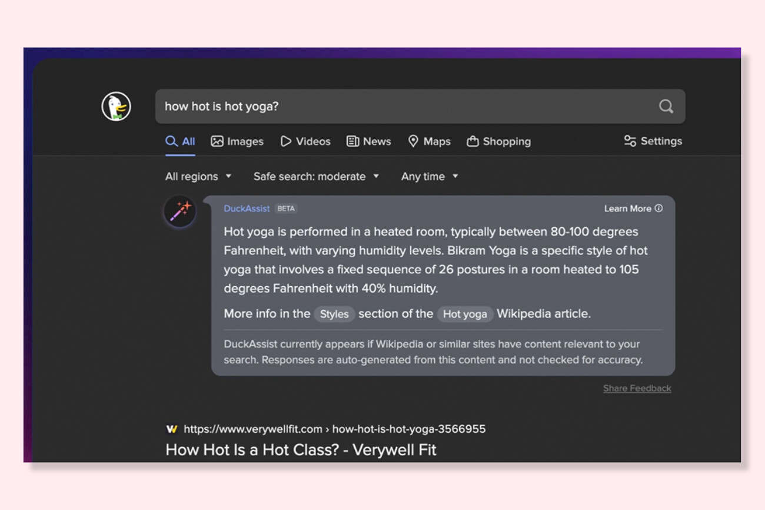Open the Styles section pill
765x510 pixels.
[x=334, y=314]
